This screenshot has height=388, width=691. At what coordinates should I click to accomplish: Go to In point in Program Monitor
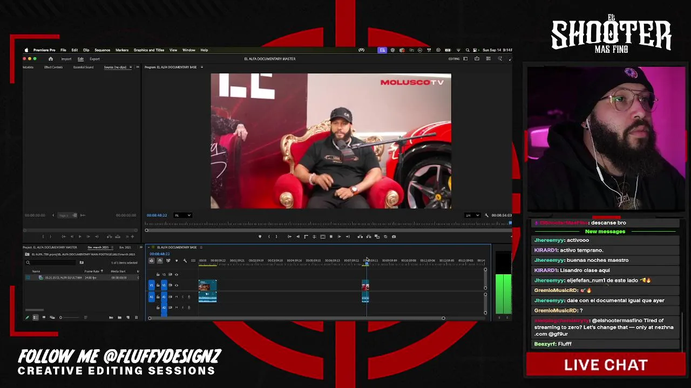(x=289, y=237)
